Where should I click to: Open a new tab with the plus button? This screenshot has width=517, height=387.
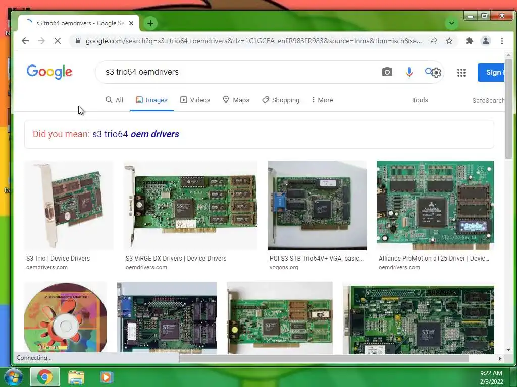[150, 23]
